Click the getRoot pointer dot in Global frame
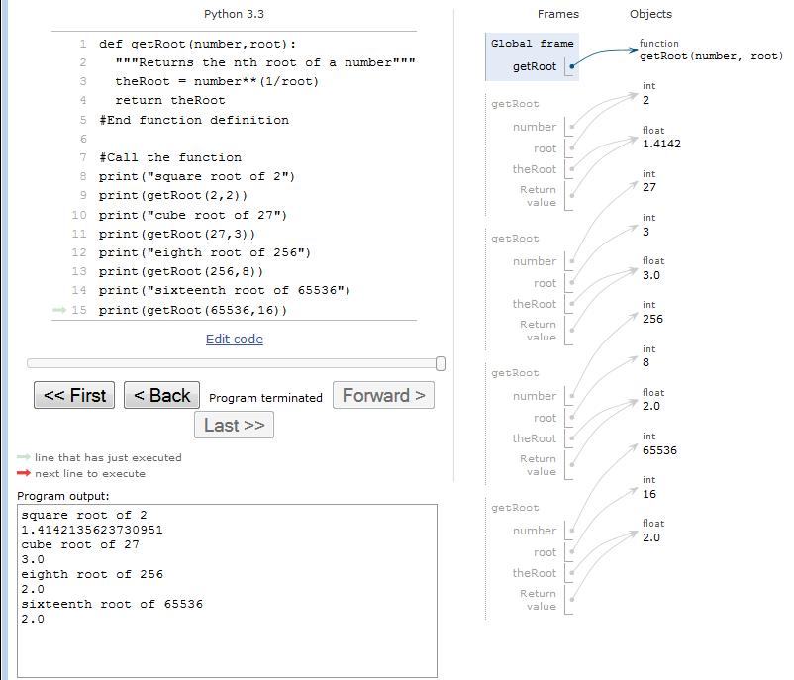Image resolution: width=794 pixels, height=680 pixels. coord(571,67)
